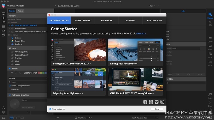Open the help question mark icon
Image resolution: width=214 pixels, height=120 pixels.
[x=3, y=112]
